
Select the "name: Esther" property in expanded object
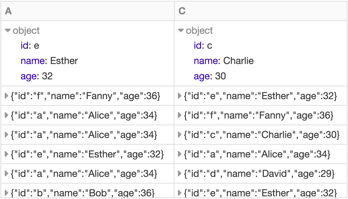point(49,61)
